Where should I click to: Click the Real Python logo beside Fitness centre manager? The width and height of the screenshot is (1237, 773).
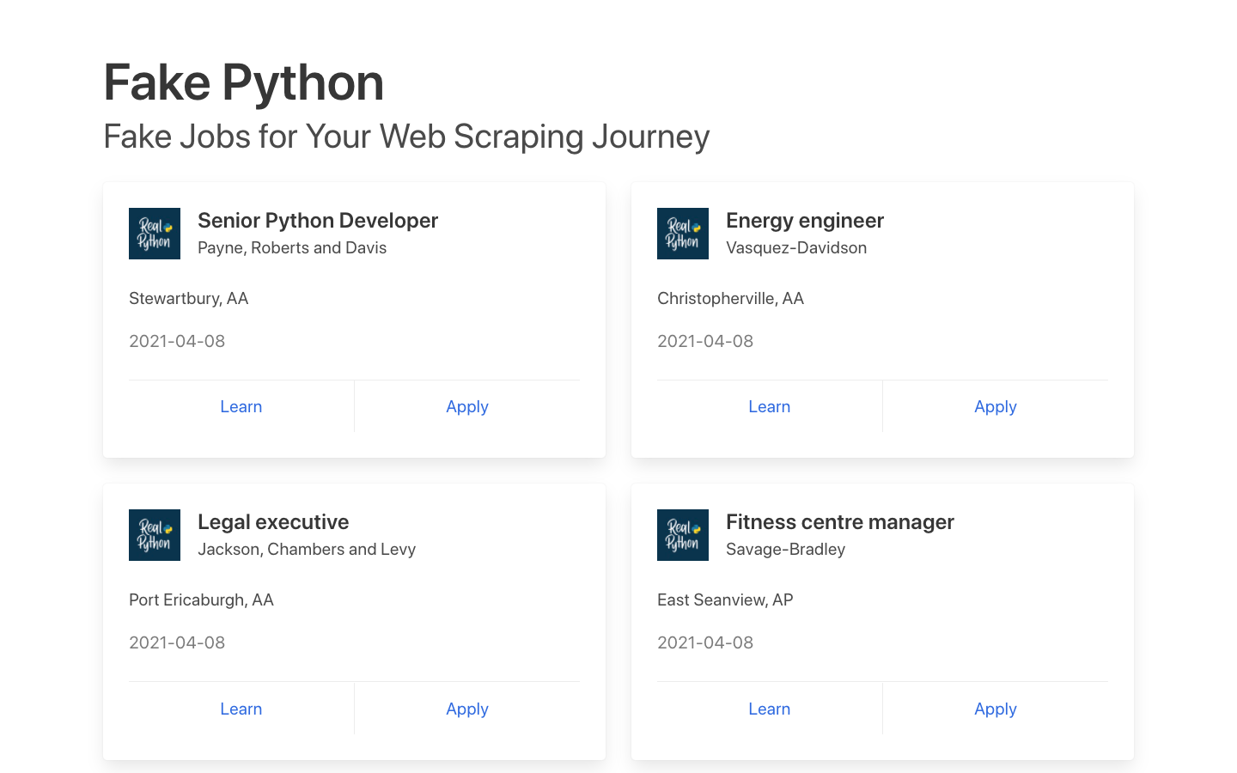click(x=683, y=534)
